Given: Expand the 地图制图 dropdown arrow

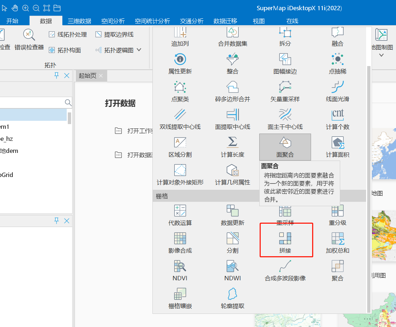Looking at the screenshot, I should click(x=381, y=55).
